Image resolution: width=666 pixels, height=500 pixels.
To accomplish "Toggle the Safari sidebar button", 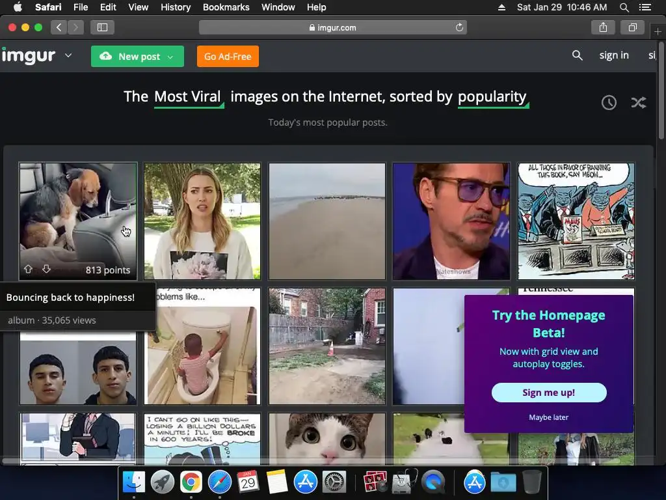I will [x=102, y=27].
